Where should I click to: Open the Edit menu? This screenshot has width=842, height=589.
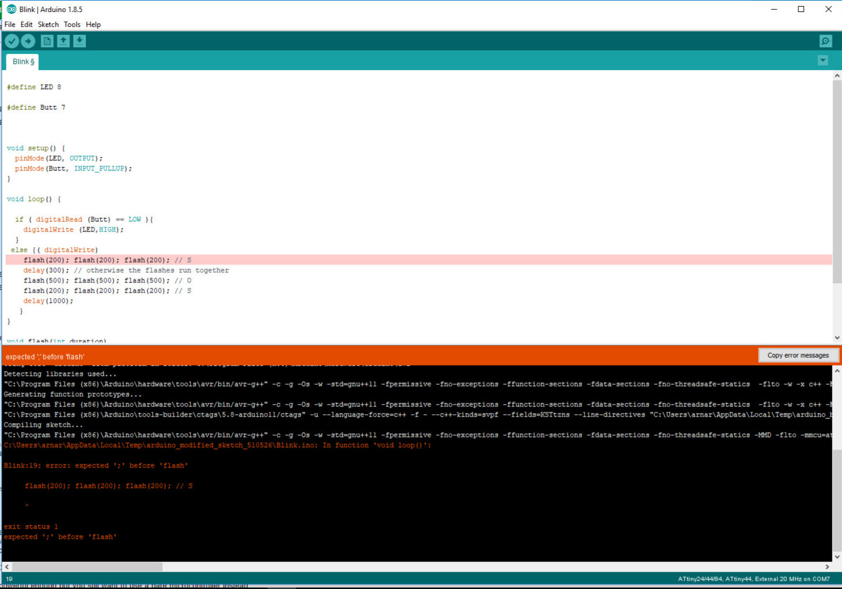pyautogui.click(x=26, y=25)
